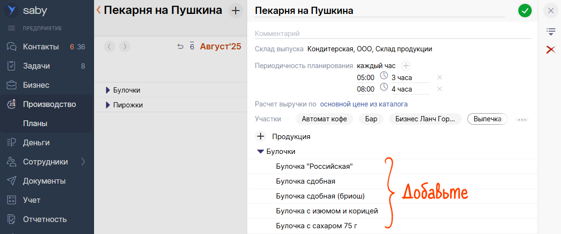The image size is (561, 234).
Task: Go to Документы in sidebar
Action: tap(44, 181)
